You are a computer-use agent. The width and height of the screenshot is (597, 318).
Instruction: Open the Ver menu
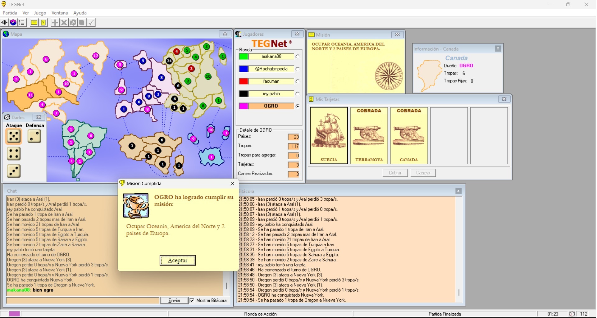26,13
